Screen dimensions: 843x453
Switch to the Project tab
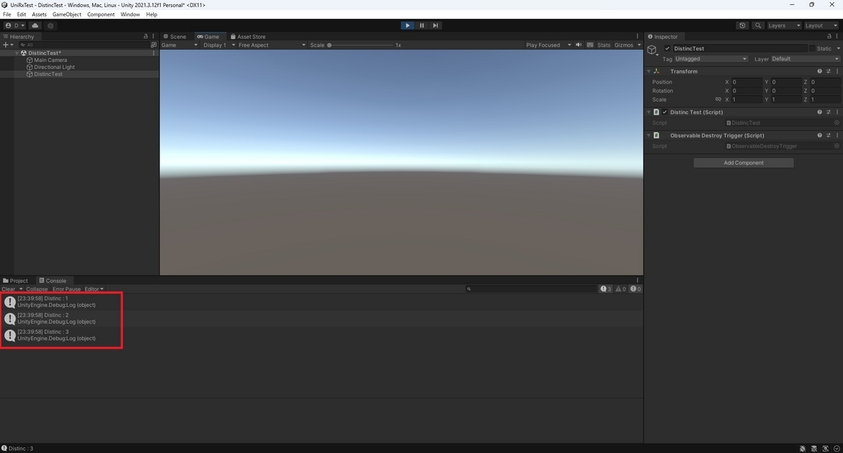pyautogui.click(x=15, y=281)
